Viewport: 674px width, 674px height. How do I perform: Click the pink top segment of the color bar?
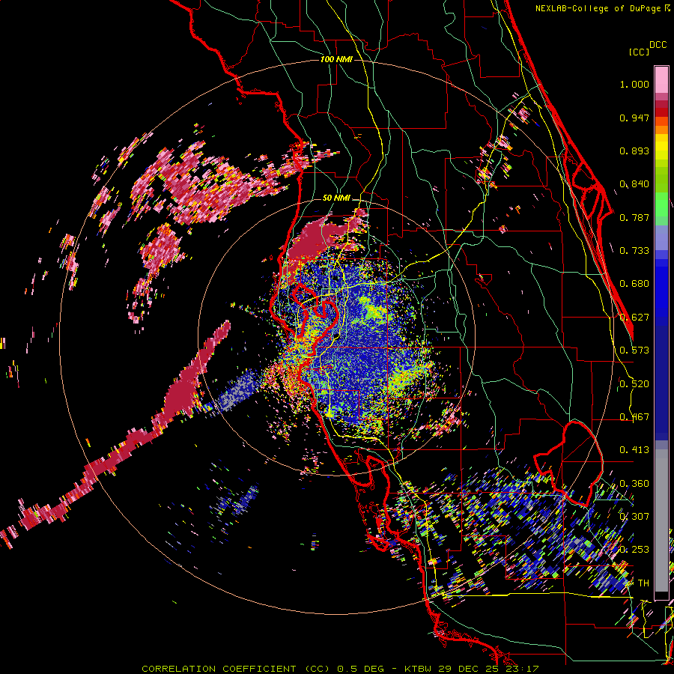(661, 79)
